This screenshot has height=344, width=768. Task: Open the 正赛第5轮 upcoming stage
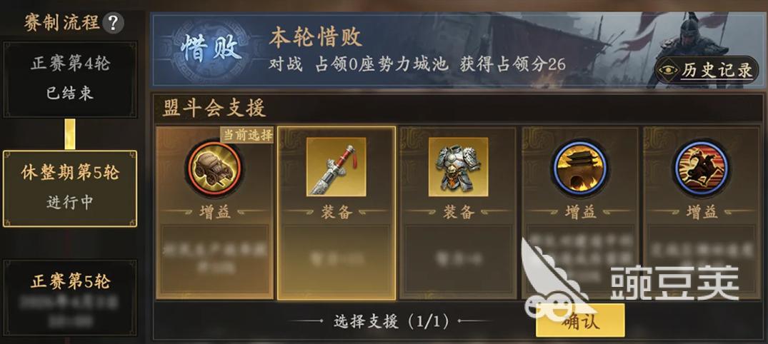(71, 298)
